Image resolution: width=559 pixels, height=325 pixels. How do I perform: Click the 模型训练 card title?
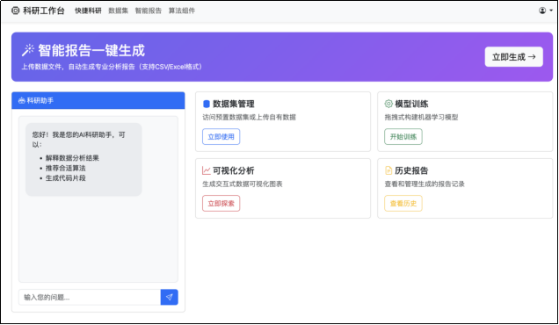411,104
